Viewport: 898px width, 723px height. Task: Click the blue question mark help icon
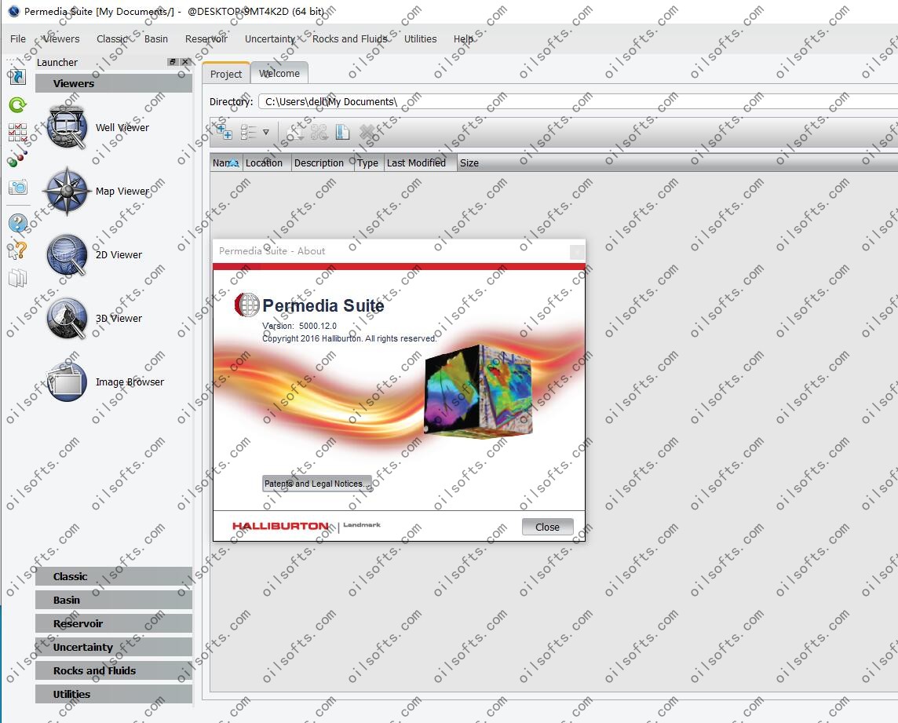point(18,223)
